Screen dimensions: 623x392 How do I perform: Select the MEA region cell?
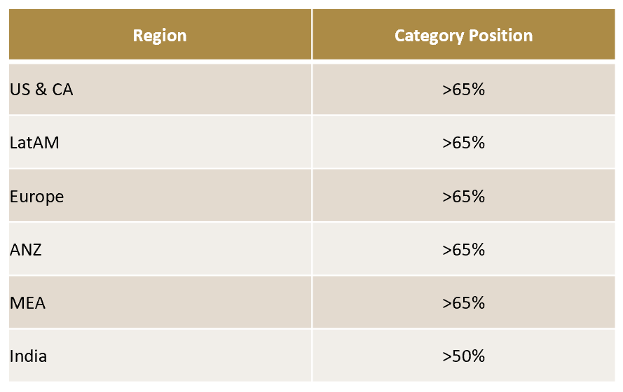[x=28, y=303]
